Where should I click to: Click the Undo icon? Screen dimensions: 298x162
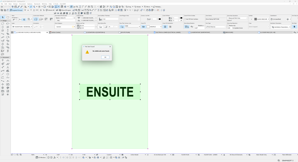coord(6,7)
